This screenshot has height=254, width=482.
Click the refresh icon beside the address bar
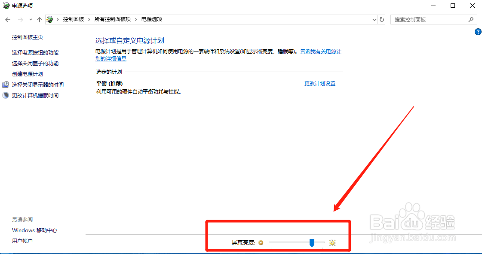coord(382,19)
